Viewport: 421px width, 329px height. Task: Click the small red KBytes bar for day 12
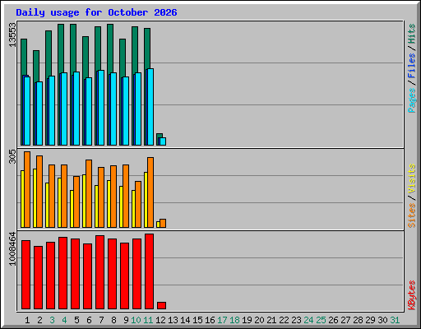point(161,305)
